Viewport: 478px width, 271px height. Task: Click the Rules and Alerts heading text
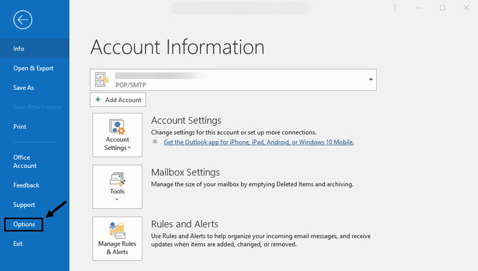[185, 224]
